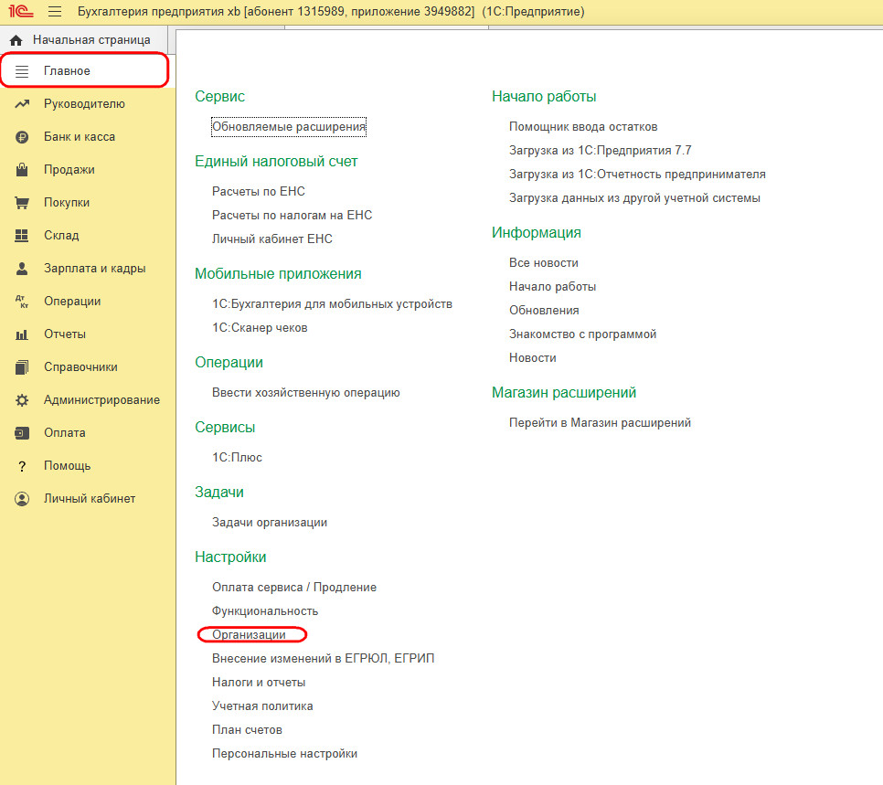The height and width of the screenshot is (785, 883).
Task: Click the Покупки shopping cart icon
Action: point(22,203)
